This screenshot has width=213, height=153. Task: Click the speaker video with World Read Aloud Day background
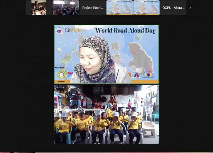[106, 54]
